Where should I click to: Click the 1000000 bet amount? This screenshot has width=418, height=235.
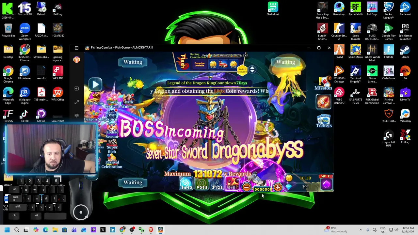pyautogui.click(x=262, y=189)
